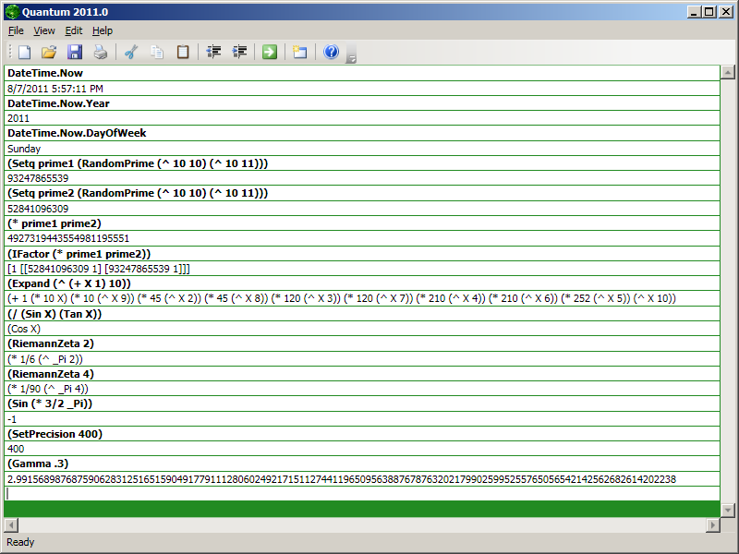739x554 pixels.
Task: Click the increase indent icon
Action: 240,52
